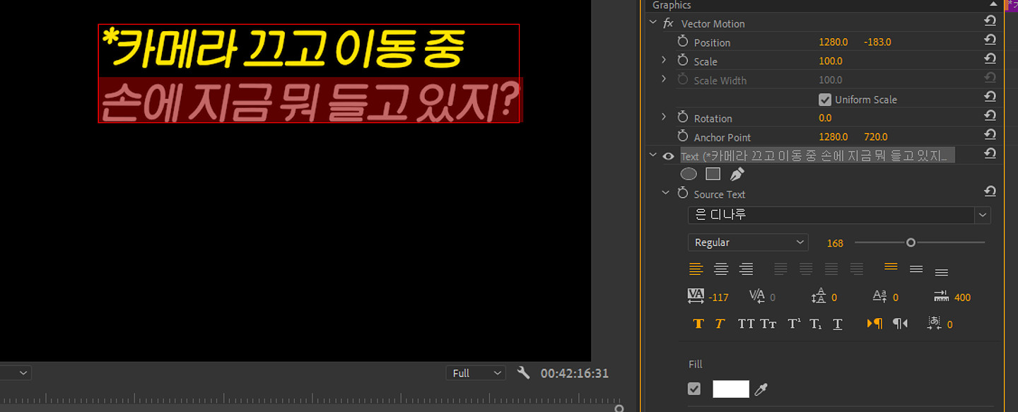1018x412 pixels.
Task: Apply underline text style
Action: pos(838,324)
